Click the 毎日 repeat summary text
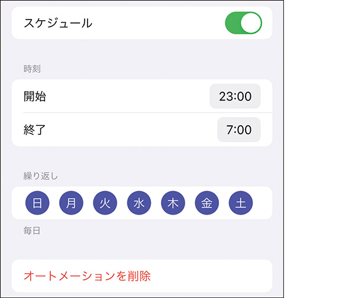355x298 pixels. click(32, 231)
